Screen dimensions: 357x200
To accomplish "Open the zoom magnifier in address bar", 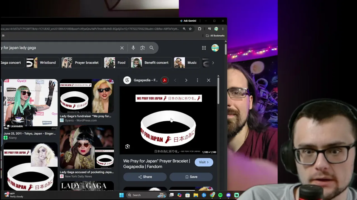I will (184, 29).
